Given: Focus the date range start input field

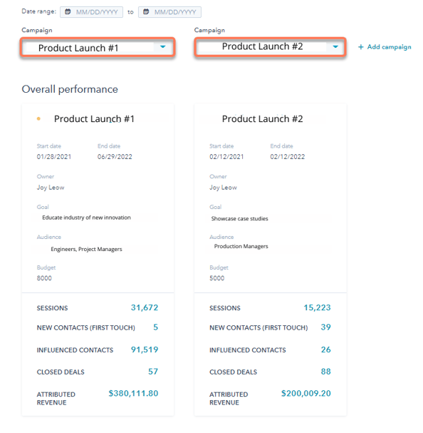Looking at the screenshot, I should [92, 12].
